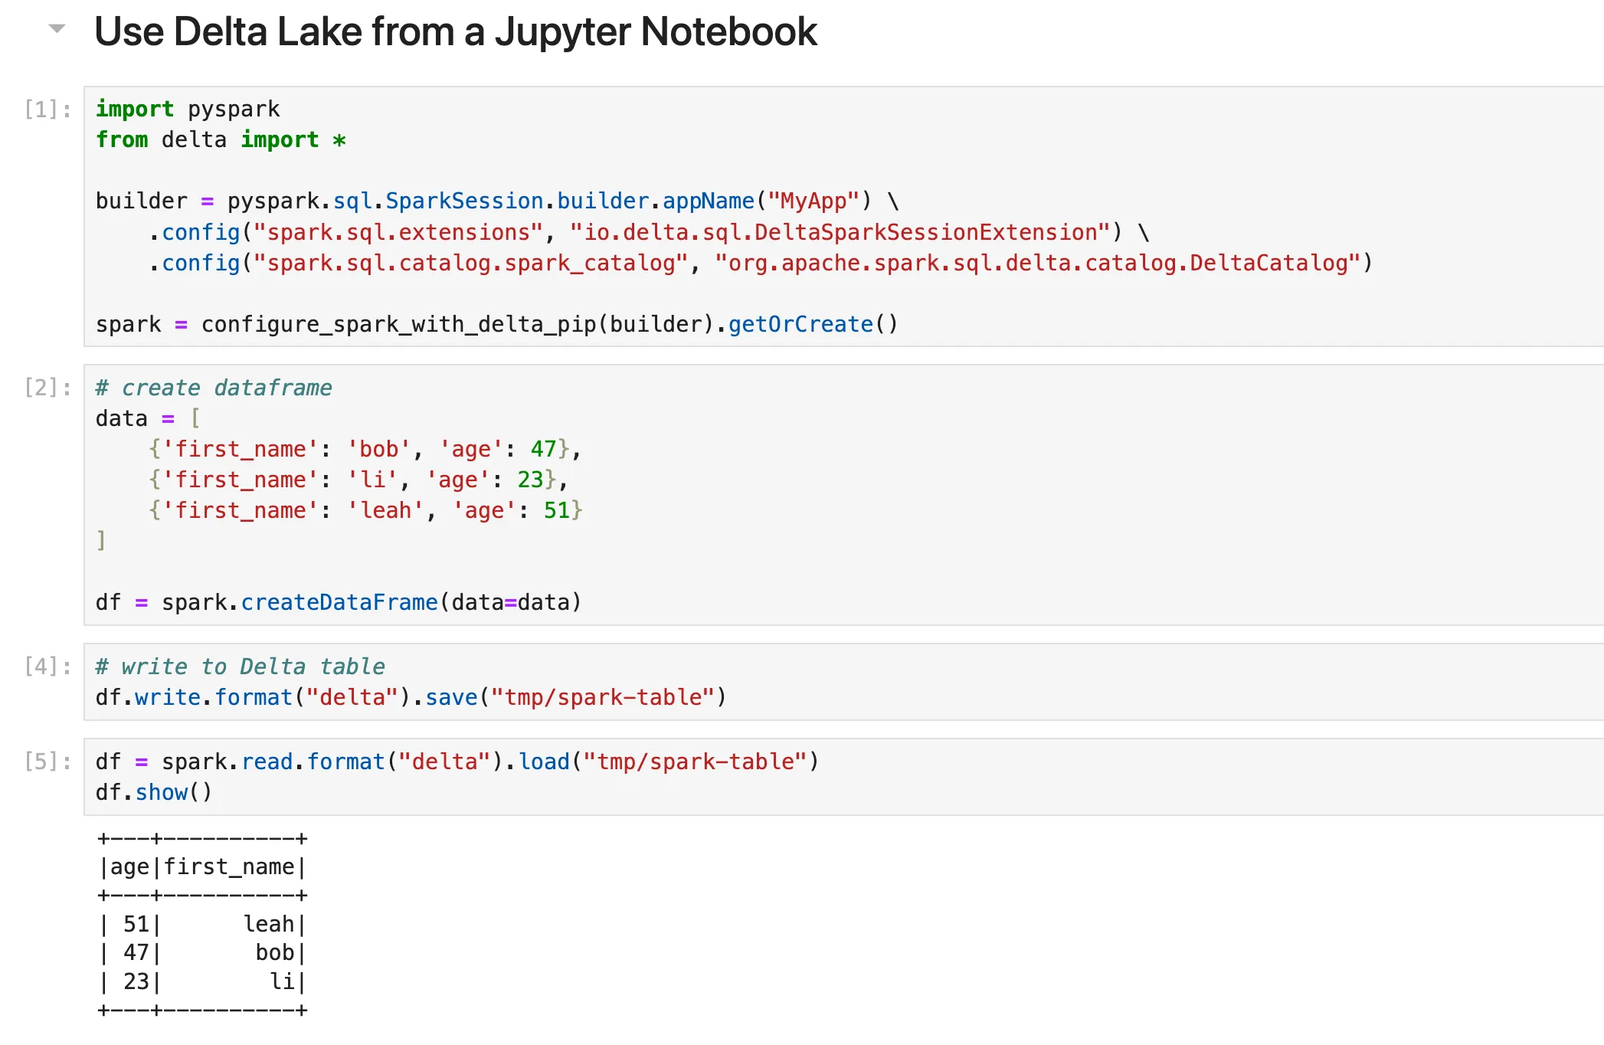Select the cell with prompt [5]
The width and height of the screenshot is (1604, 1045).
tap(47, 762)
